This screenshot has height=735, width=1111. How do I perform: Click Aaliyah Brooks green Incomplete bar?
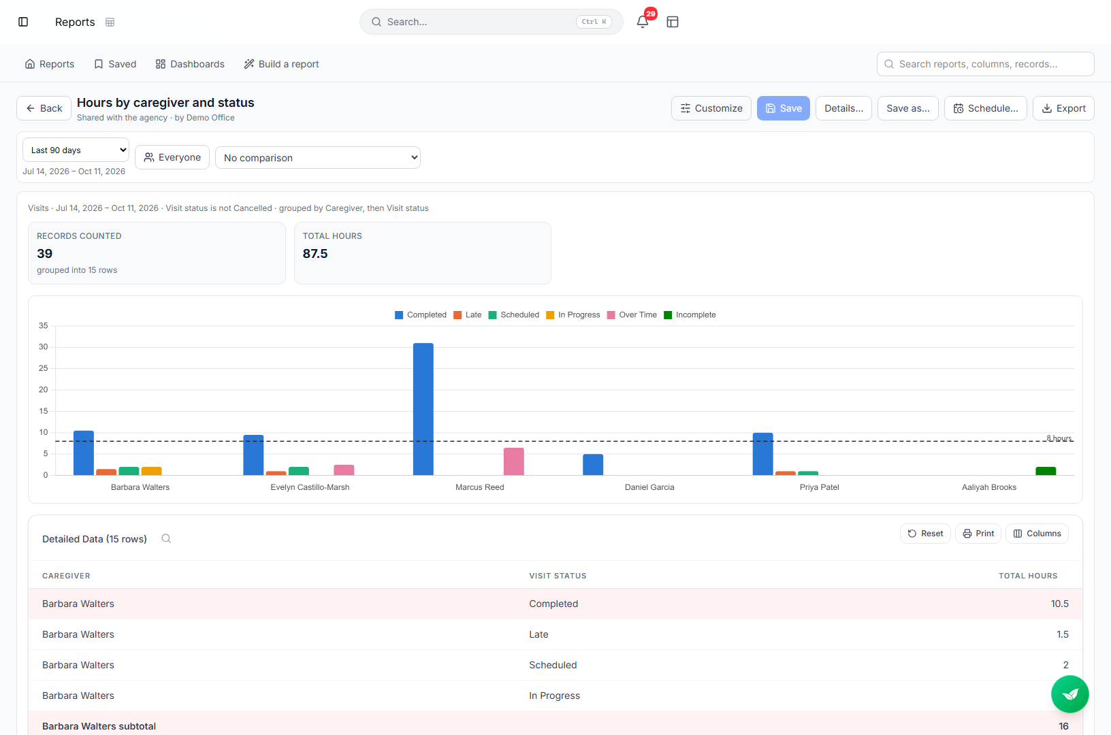coord(1046,471)
